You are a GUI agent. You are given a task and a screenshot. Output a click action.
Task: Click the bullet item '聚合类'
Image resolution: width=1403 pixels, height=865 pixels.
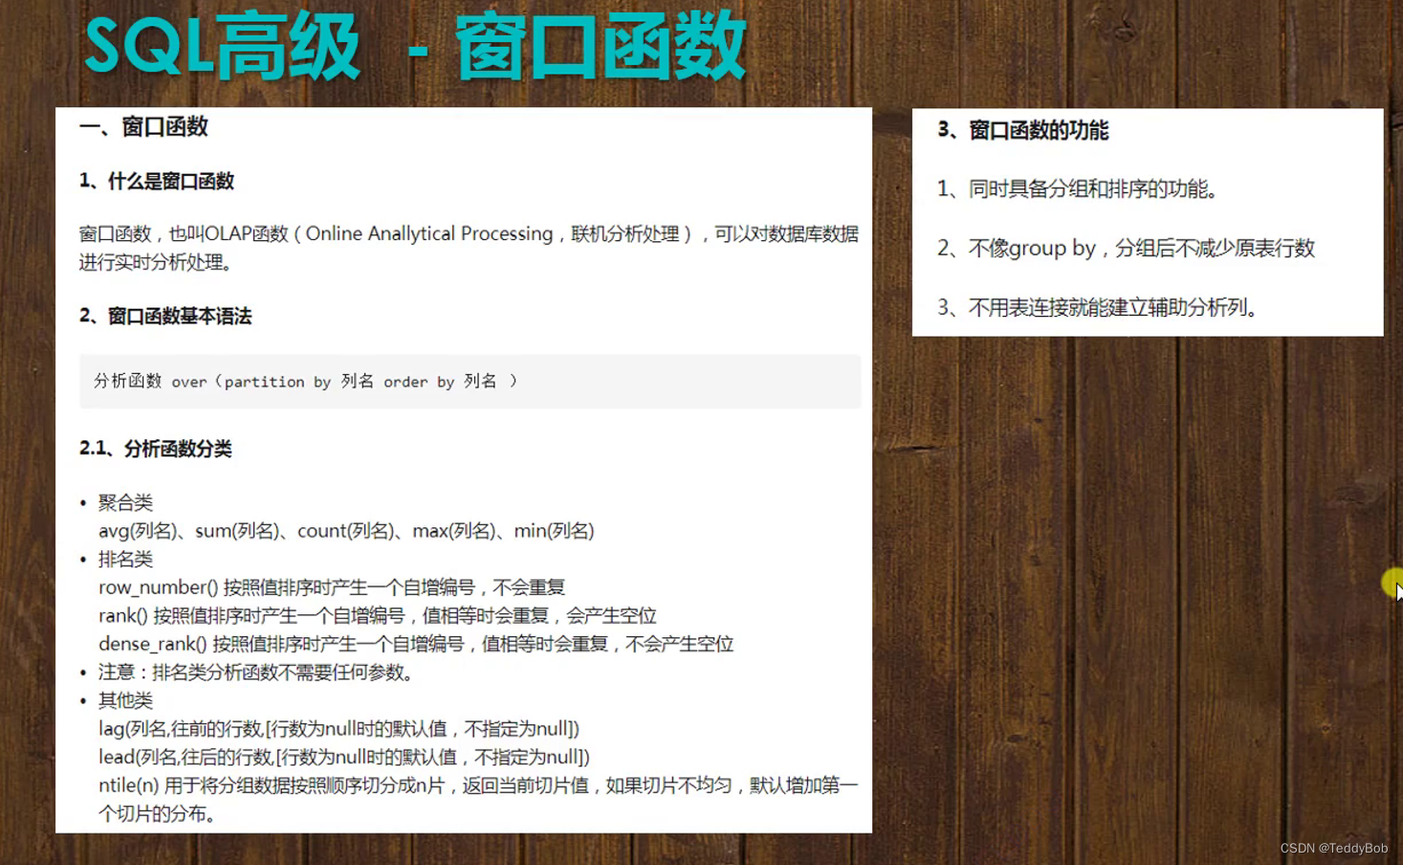pyautogui.click(x=125, y=502)
